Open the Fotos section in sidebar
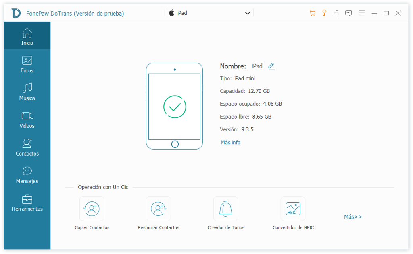This screenshot has width=413, height=254. pyautogui.click(x=27, y=64)
